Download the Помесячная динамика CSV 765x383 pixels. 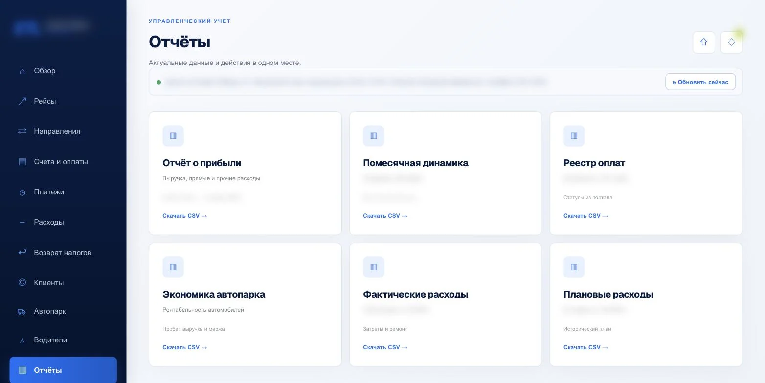tap(385, 216)
